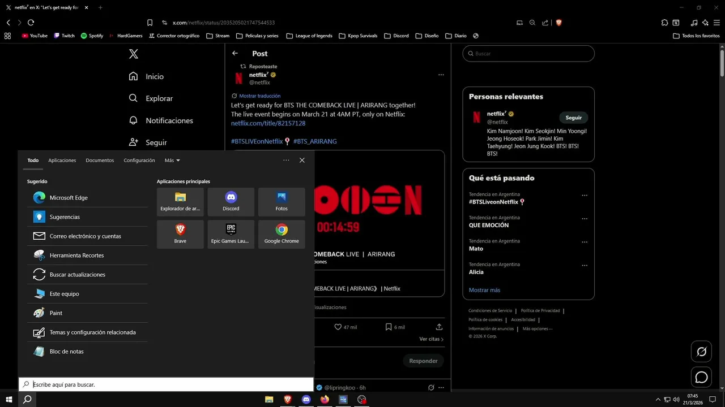Open YouTube bookmark in bookmarks bar
The height and width of the screenshot is (407, 725).
tap(35, 36)
